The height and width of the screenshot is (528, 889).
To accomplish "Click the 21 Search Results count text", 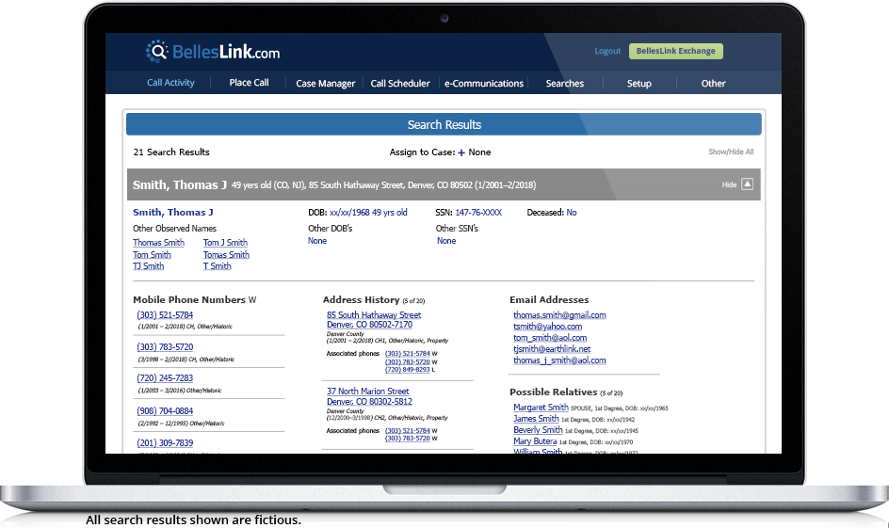I will point(171,152).
